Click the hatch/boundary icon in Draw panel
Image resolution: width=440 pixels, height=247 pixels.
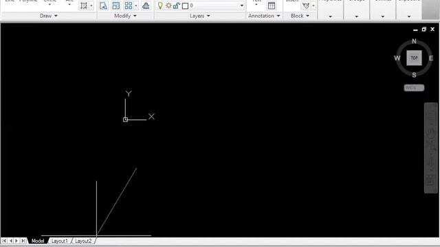84,5
